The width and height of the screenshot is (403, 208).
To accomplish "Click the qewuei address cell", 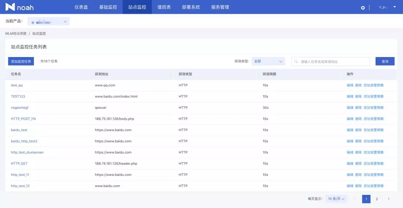I will [101, 108].
